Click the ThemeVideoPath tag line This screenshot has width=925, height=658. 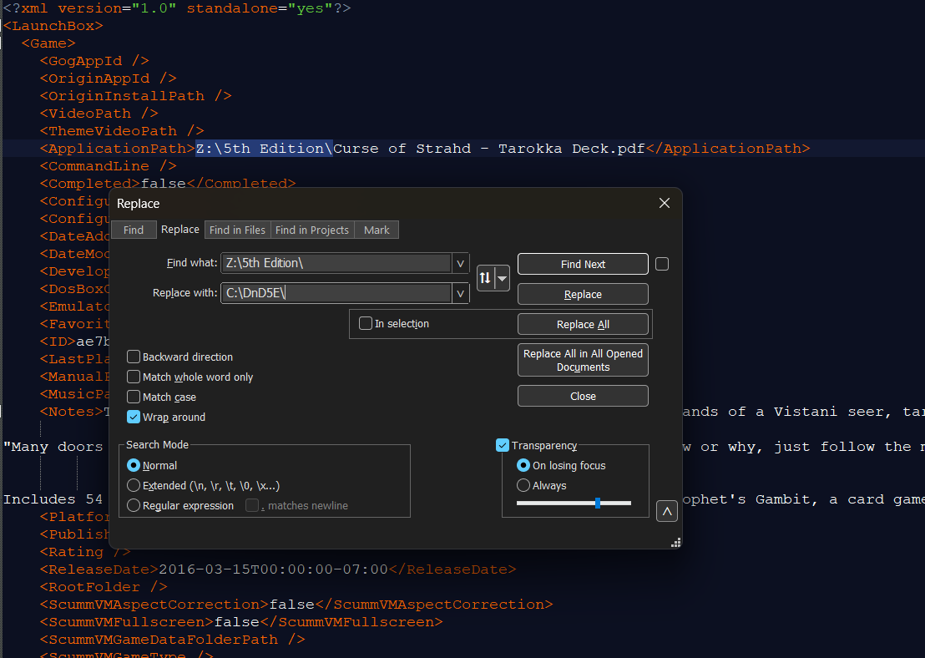[122, 131]
